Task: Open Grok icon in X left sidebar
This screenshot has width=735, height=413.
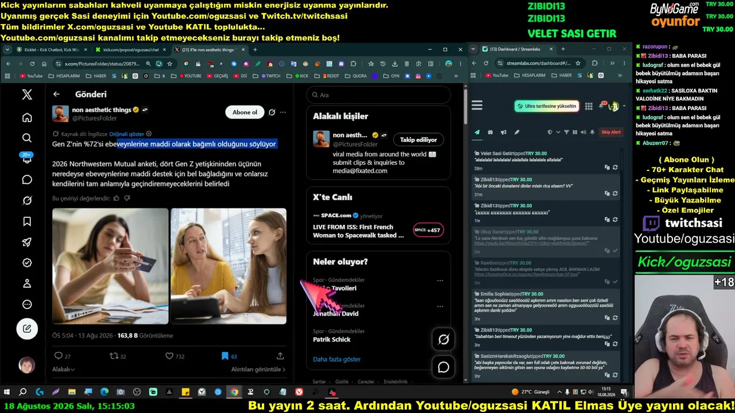Action: [x=27, y=200]
